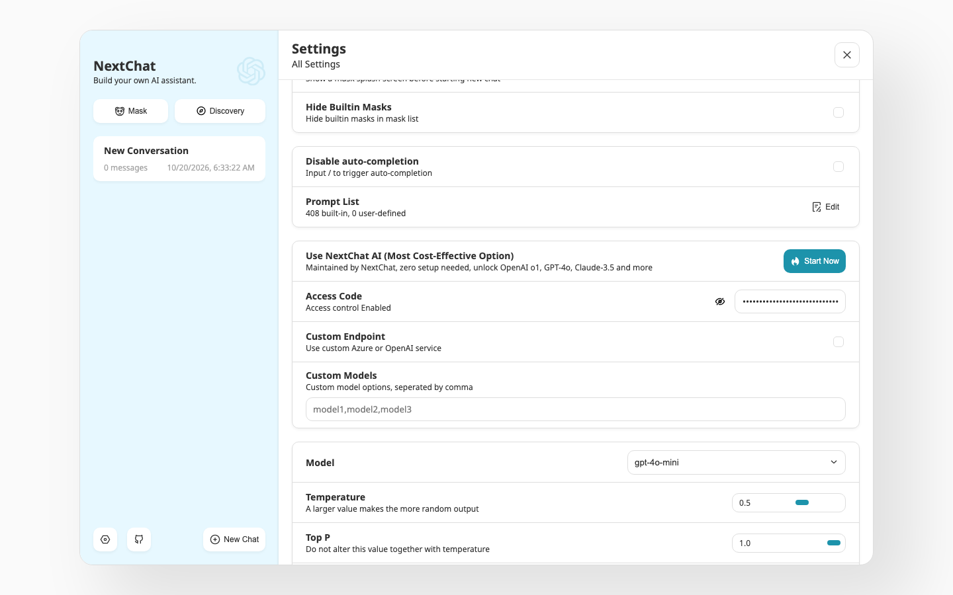Check the Disable auto-completion box
953x595 pixels.
tap(839, 167)
